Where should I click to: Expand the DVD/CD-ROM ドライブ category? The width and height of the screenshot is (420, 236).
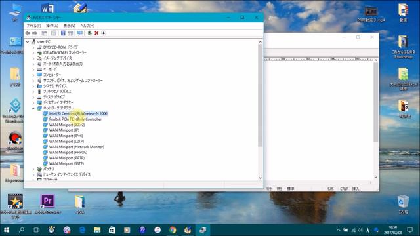(x=33, y=47)
